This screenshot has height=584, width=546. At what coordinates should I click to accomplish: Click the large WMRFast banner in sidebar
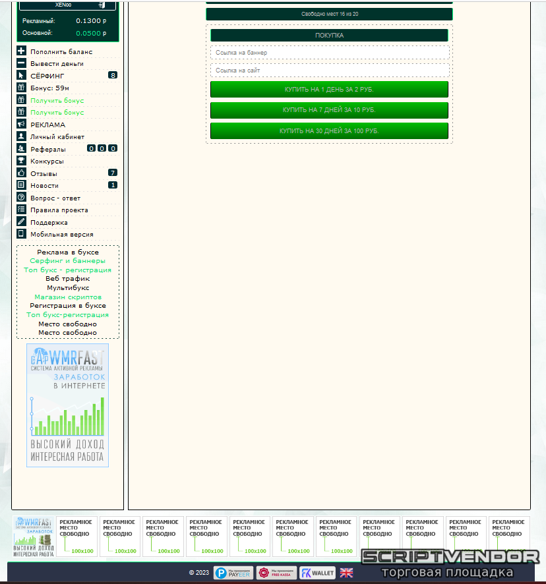[x=67, y=405]
